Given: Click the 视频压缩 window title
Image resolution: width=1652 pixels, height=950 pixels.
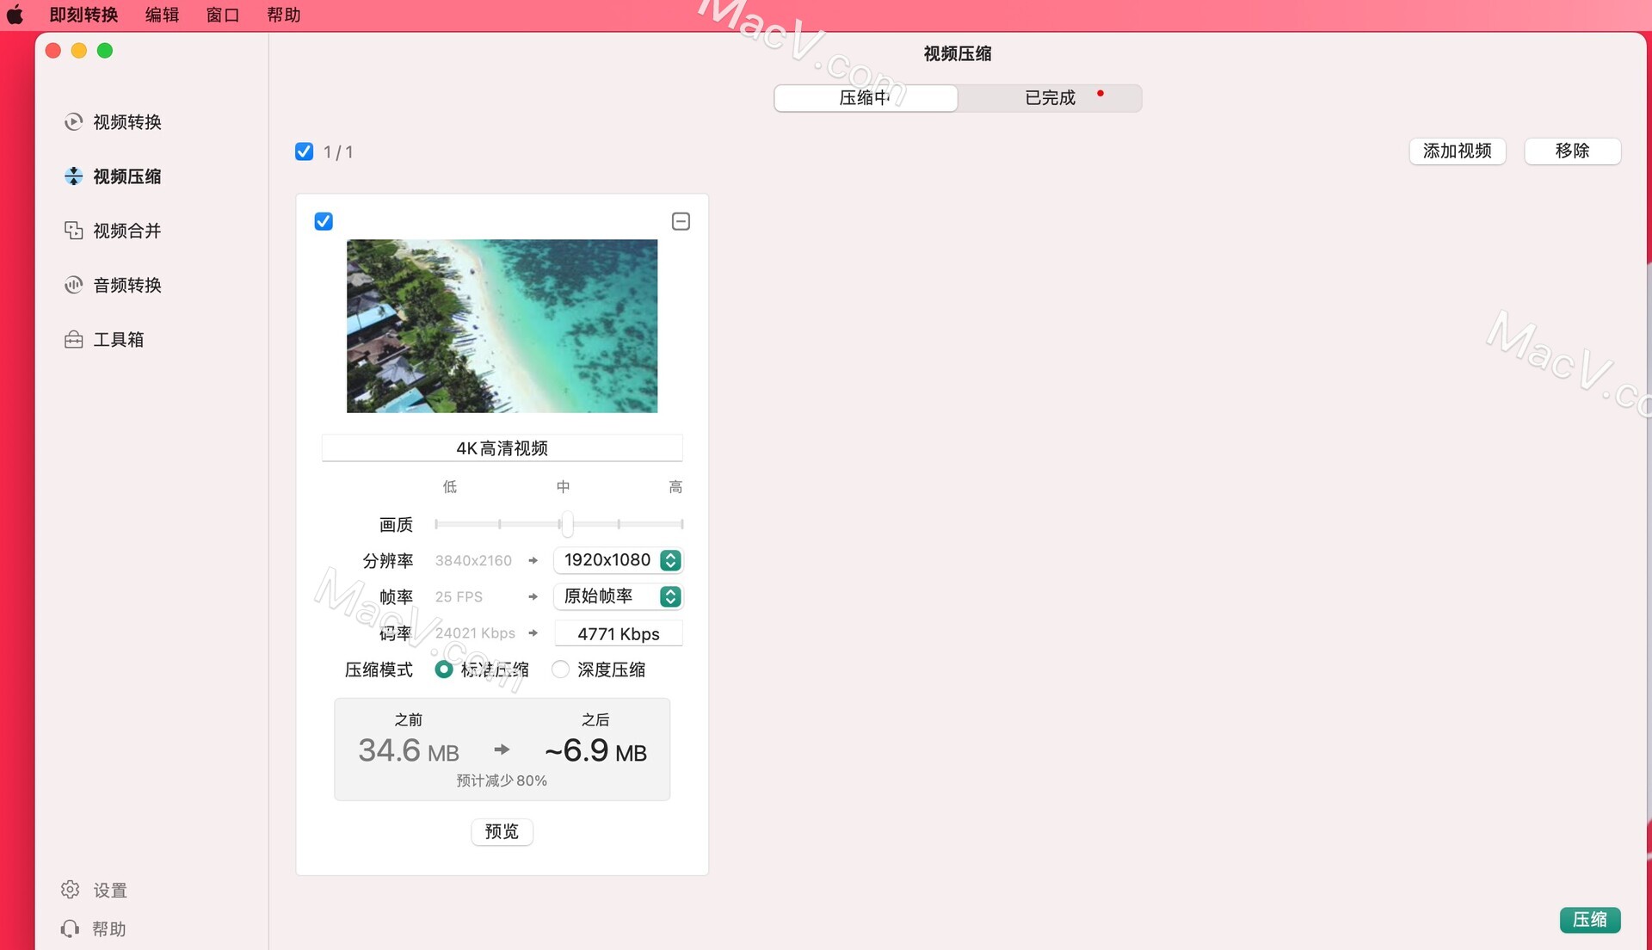Looking at the screenshot, I should 958,53.
